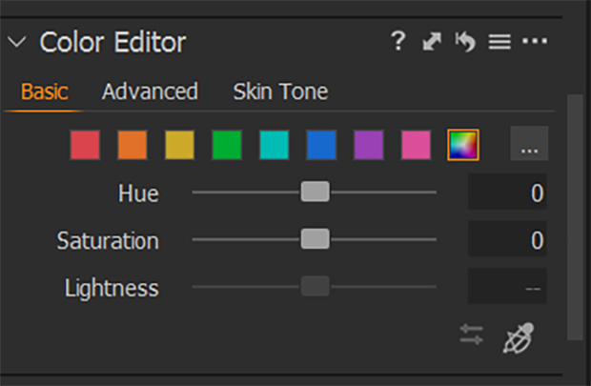The height and width of the screenshot is (386, 591).
Task: Choose the rainbow all-colors swatch
Action: (463, 145)
